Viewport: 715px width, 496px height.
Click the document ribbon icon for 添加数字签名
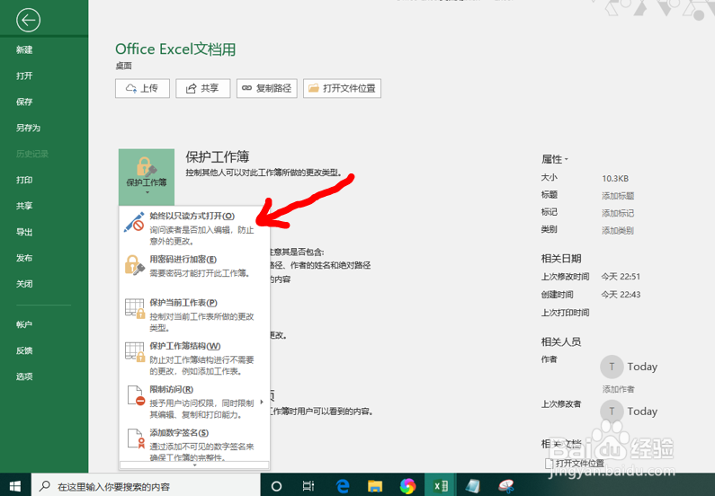tap(136, 438)
